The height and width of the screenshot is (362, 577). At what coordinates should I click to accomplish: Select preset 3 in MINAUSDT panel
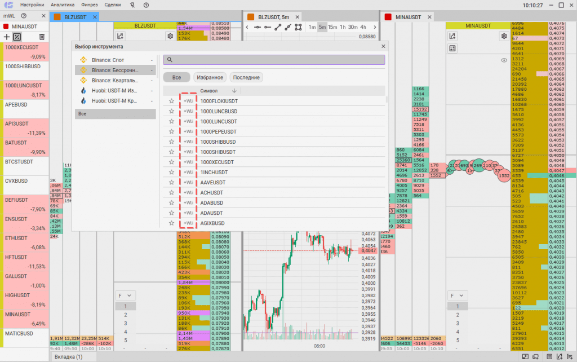pos(458,323)
